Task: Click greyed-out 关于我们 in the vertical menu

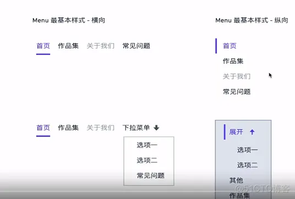Action: [237, 76]
